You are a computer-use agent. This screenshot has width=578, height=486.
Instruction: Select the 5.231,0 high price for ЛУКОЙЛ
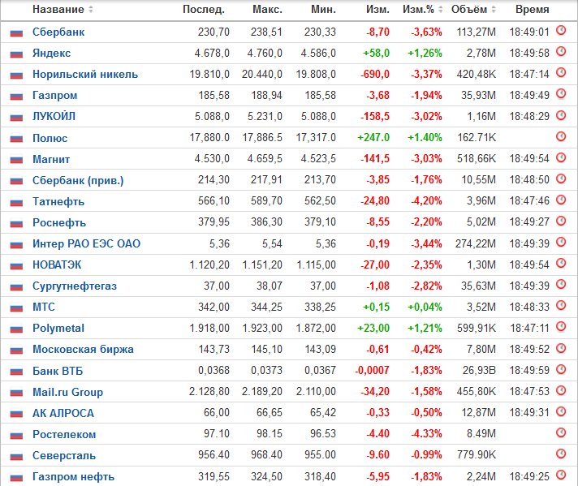click(265, 117)
